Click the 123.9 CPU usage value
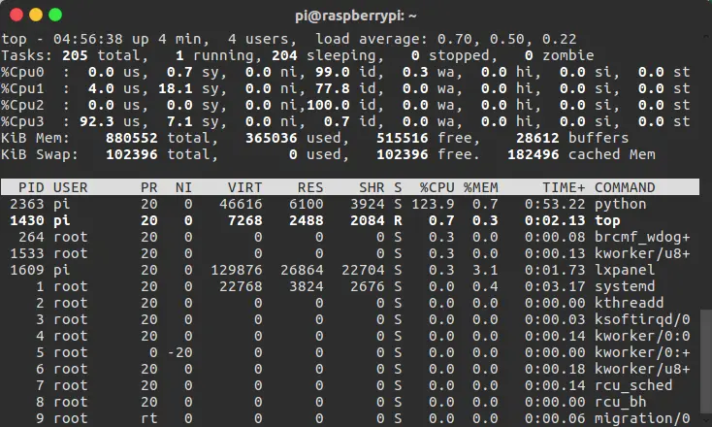This screenshot has height=427, width=712. click(433, 204)
